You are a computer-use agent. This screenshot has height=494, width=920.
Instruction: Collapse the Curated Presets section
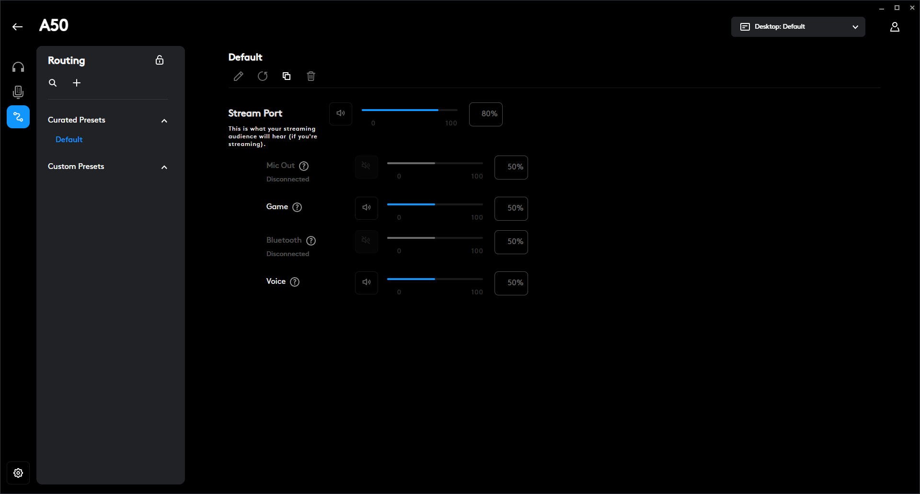(x=164, y=121)
